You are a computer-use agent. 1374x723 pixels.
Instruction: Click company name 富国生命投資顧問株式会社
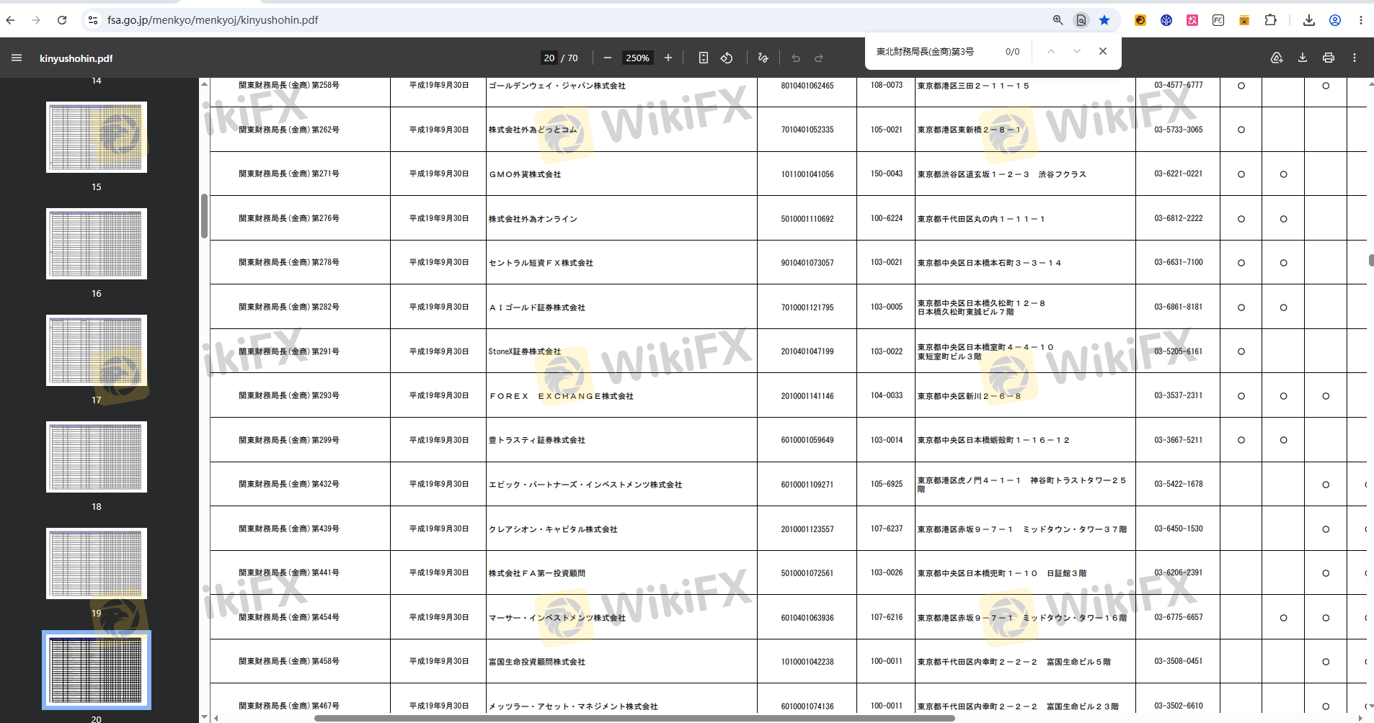coord(537,662)
